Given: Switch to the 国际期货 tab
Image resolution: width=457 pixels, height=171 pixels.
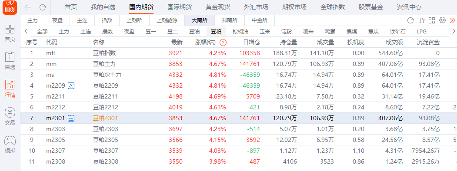Looking at the screenshot, I should pyautogui.click(x=180, y=7).
